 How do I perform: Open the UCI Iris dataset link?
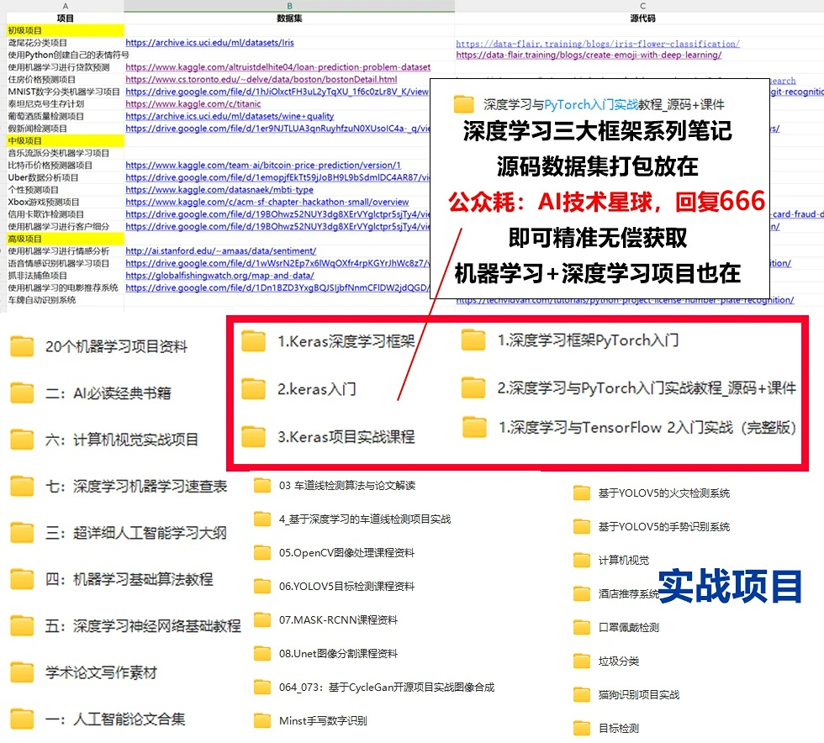pos(209,43)
